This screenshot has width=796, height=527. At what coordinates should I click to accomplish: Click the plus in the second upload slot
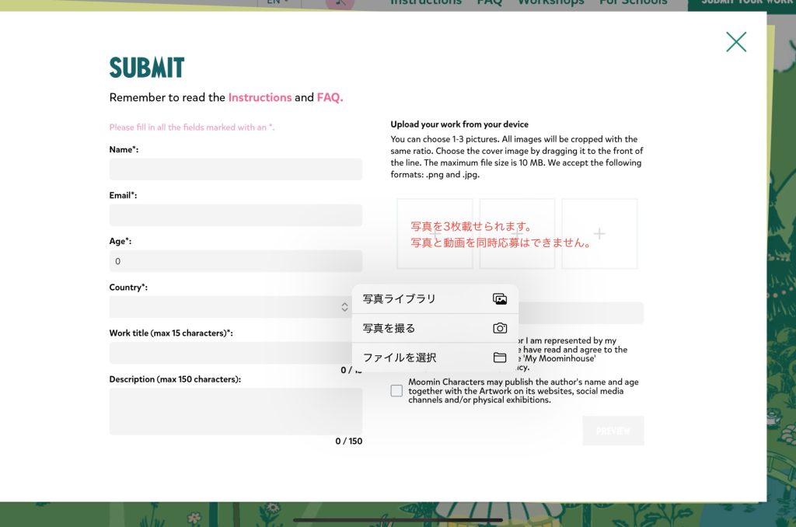pyautogui.click(x=517, y=234)
